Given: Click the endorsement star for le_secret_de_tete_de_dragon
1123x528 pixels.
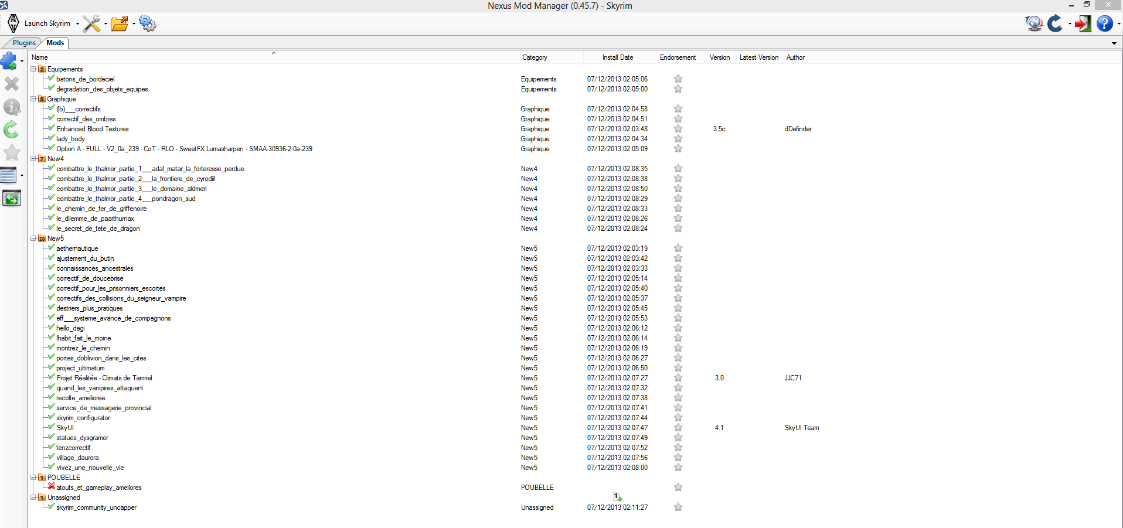Looking at the screenshot, I should [x=678, y=229].
